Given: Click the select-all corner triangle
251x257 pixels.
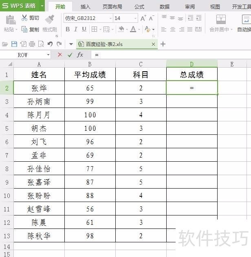Looking at the screenshot, I should [x=10, y=64].
